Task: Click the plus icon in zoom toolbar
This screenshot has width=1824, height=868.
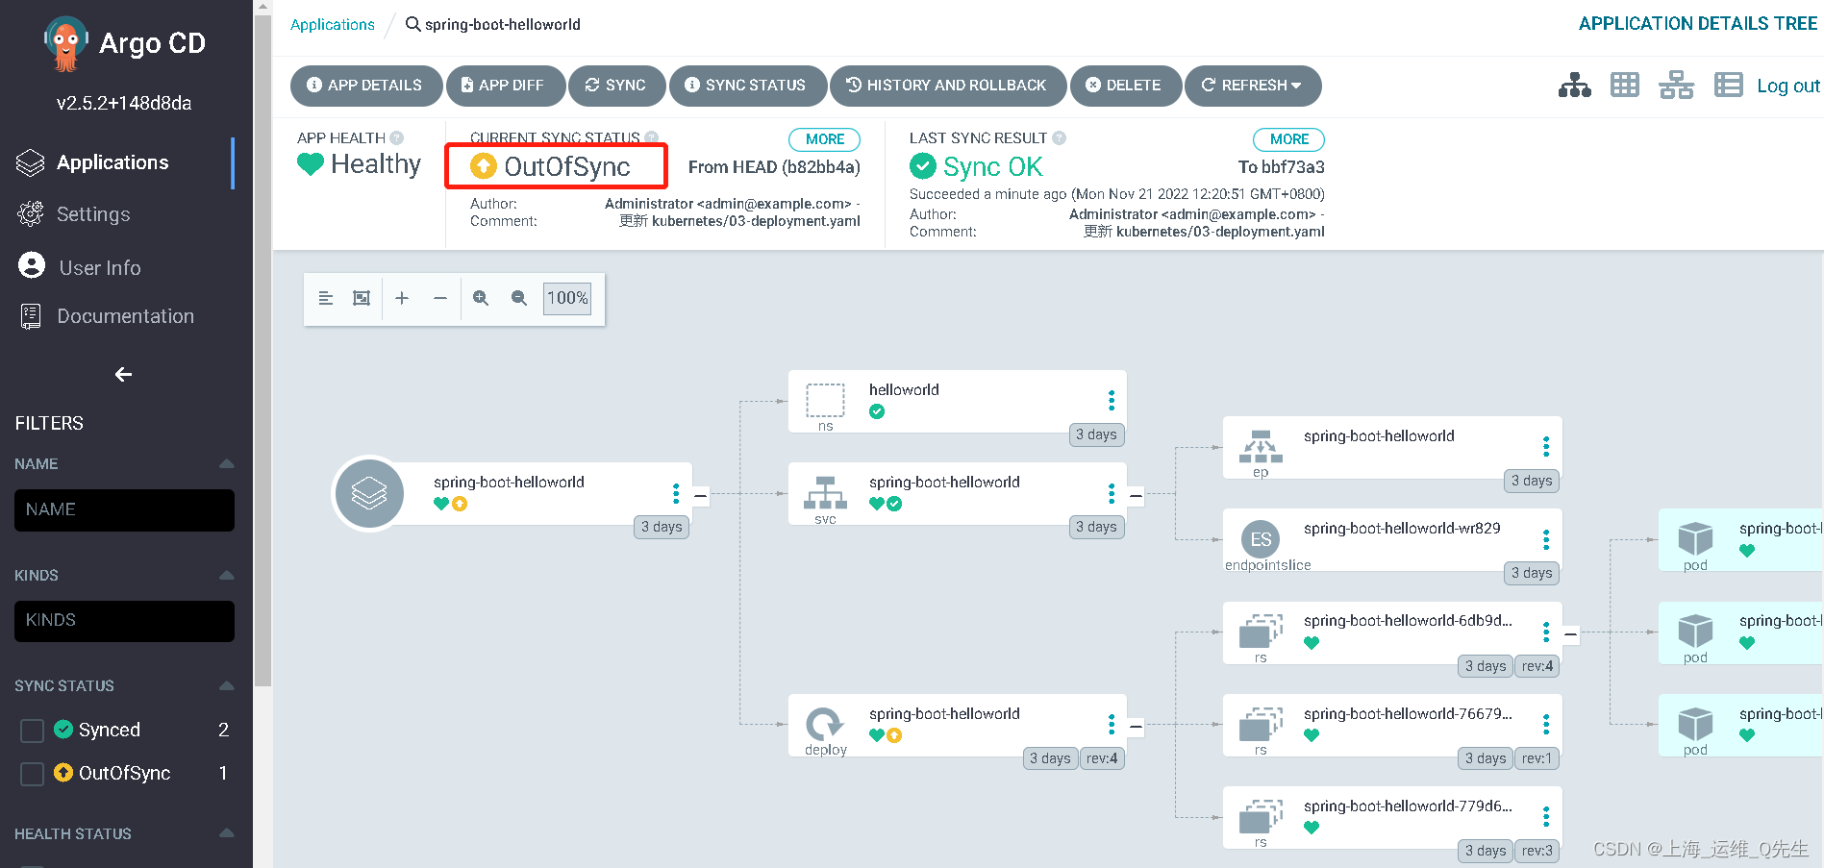Action: (x=402, y=298)
